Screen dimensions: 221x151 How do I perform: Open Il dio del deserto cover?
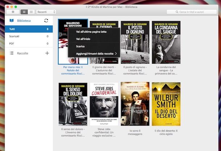(x=166, y=104)
